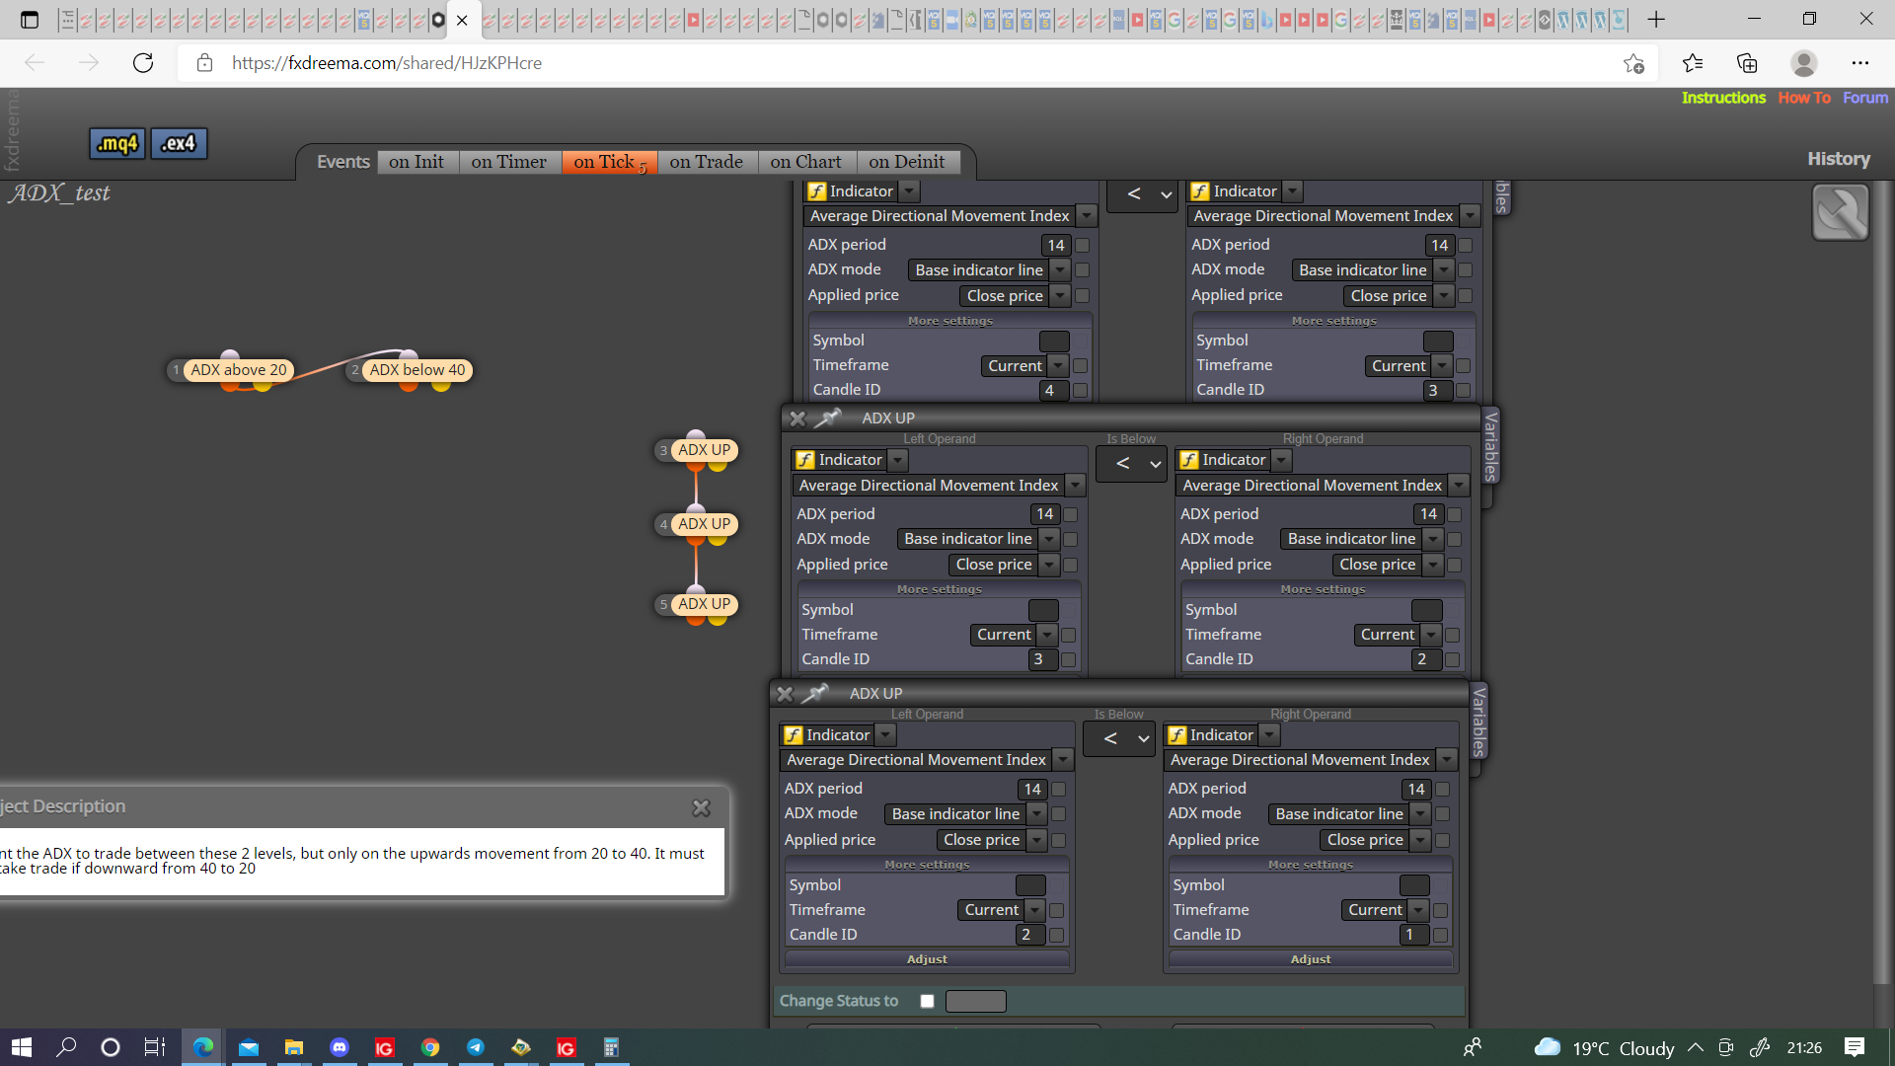Image resolution: width=1895 pixels, height=1066 pixels.
Task: Open a new browser tab
Action: [1656, 19]
